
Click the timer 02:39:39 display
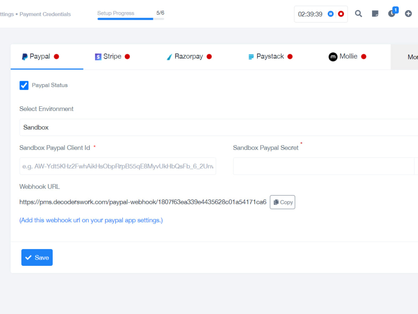[310, 14]
